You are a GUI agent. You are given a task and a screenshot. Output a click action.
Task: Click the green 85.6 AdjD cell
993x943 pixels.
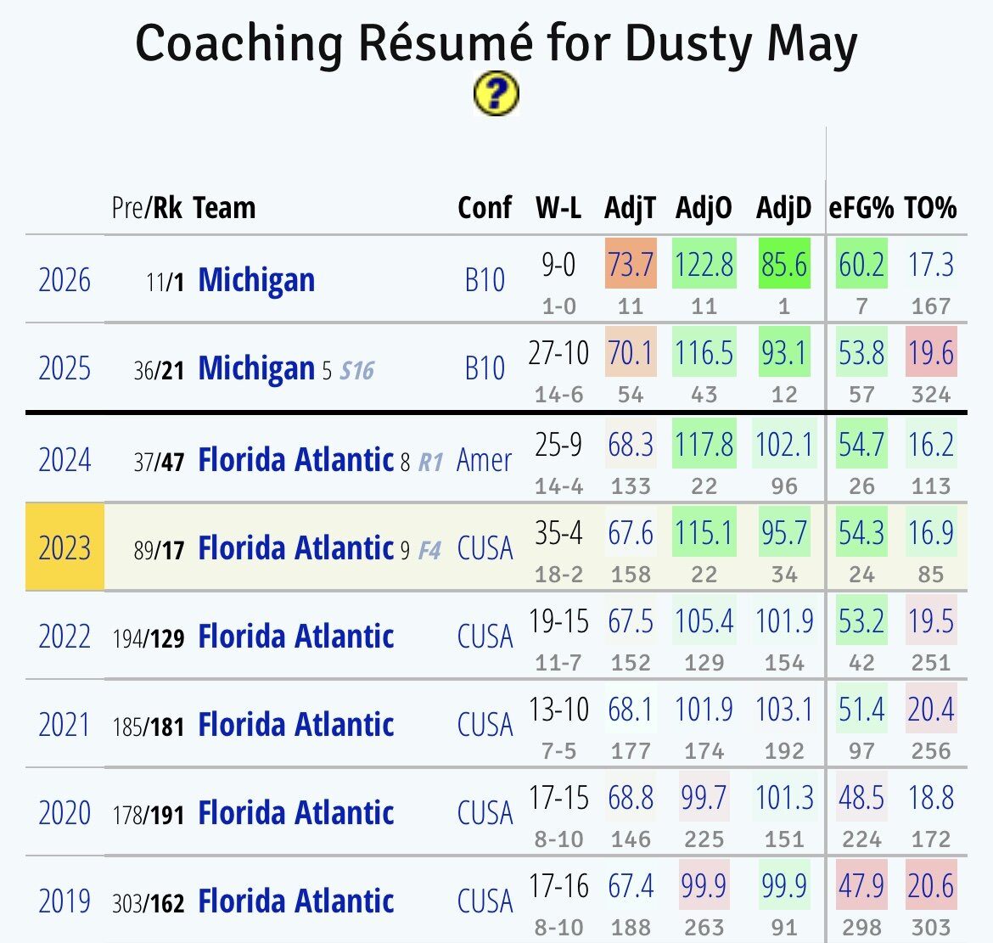(784, 265)
